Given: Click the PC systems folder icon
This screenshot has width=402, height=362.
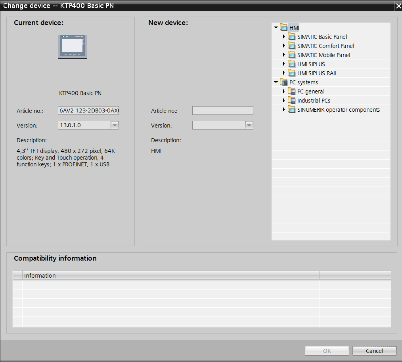Looking at the screenshot, I should 283,82.
